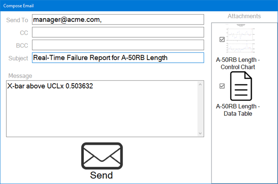Screen dimensions: 278x184
Task: Click the Data Table document icon
Action: click(x=240, y=86)
